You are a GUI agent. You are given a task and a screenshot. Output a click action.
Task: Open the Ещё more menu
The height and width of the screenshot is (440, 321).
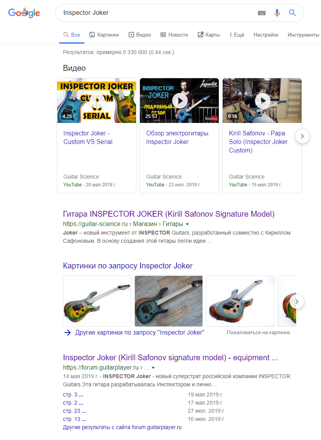pos(237,35)
